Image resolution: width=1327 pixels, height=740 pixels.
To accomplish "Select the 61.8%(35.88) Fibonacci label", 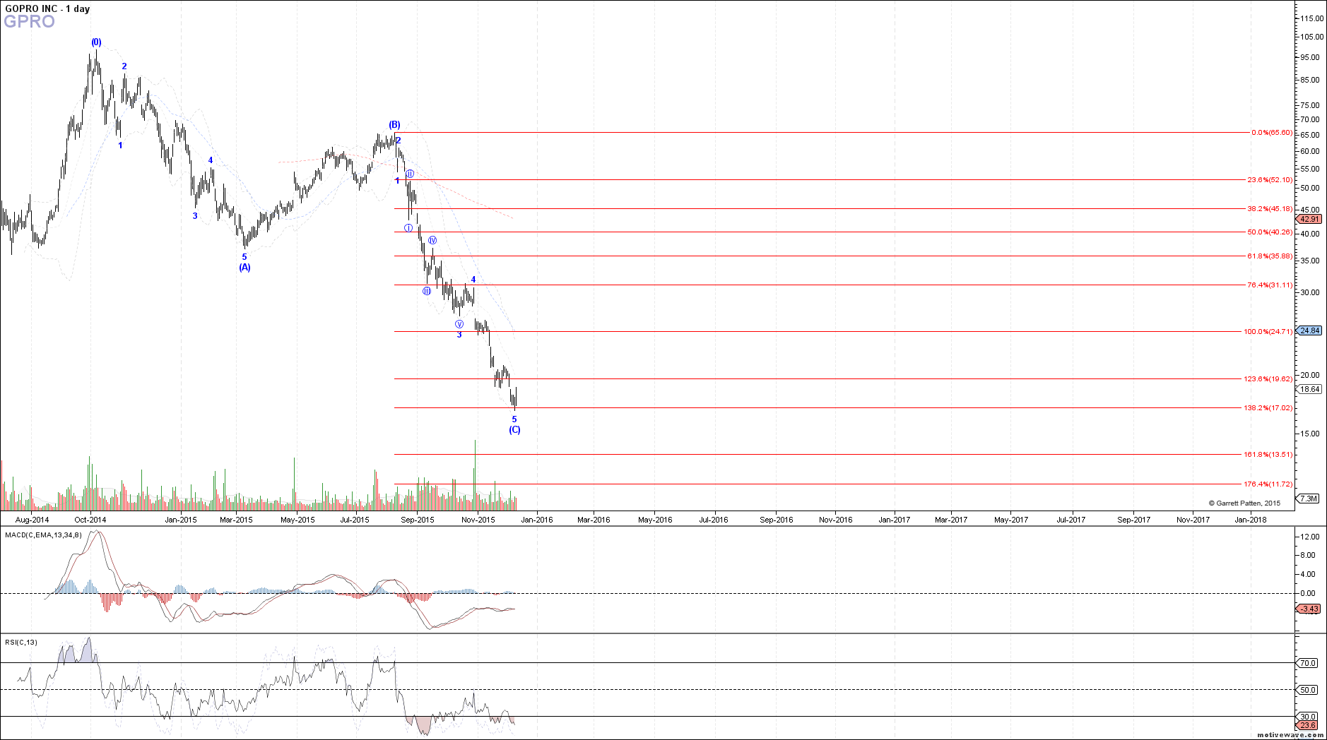I will (x=1270, y=256).
